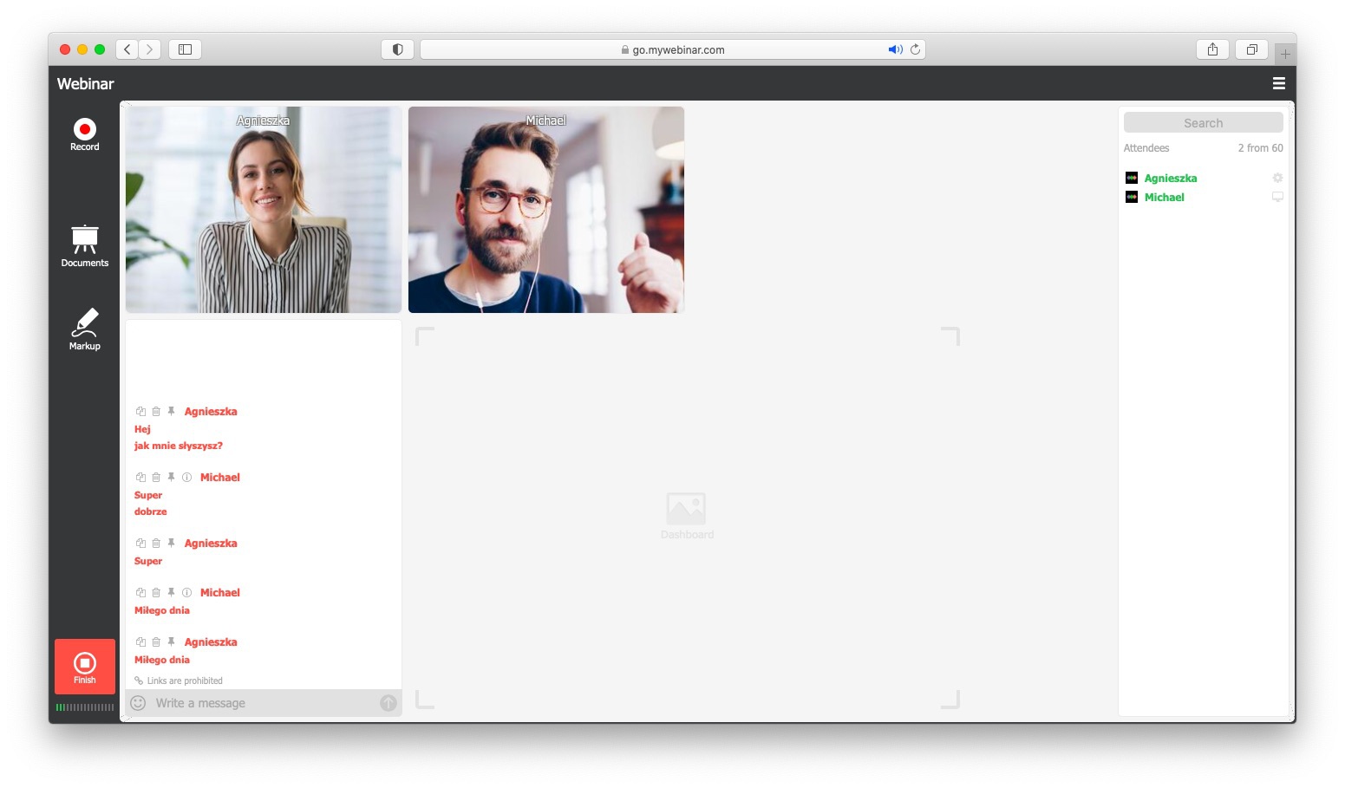Select Michael's video thumbnail
The image size is (1345, 788).
pos(545,210)
